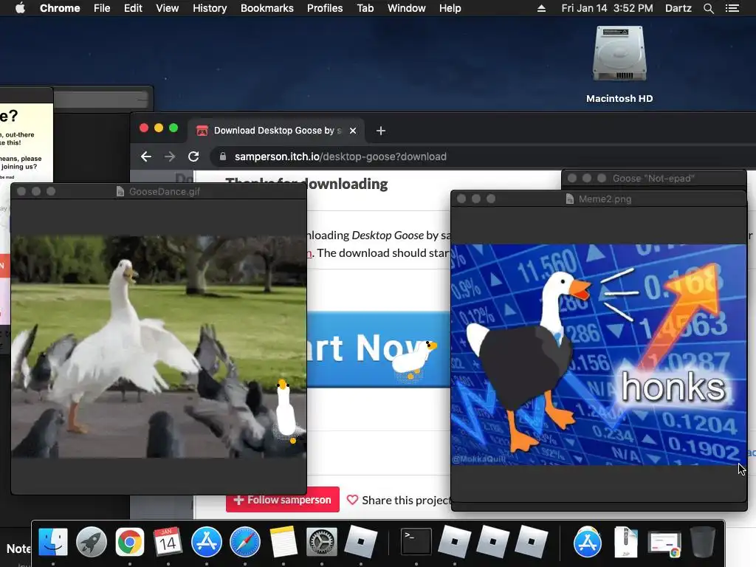
Task: Go forward in Chrome
Action: click(170, 157)
